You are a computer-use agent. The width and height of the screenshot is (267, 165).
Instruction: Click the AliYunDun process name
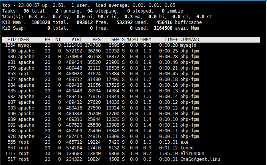click(191, 153)
